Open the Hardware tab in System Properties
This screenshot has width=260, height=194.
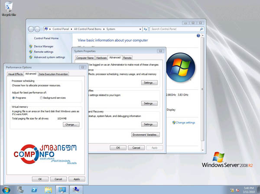point(101,58)
